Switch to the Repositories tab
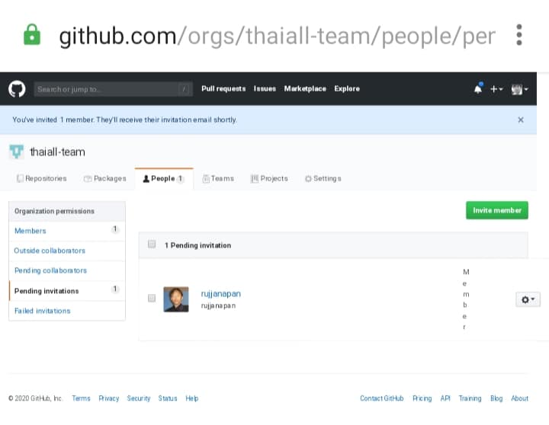 click(41, 178)
